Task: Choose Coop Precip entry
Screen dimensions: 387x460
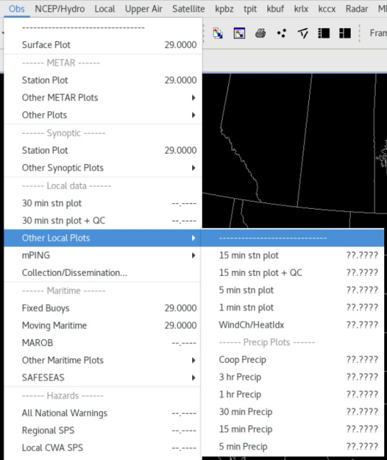Action: [x=293, y=360]
